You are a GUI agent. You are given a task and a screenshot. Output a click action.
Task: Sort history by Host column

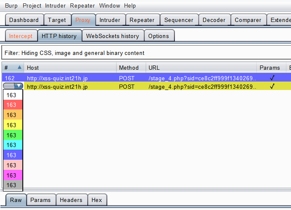pos(70,68)
